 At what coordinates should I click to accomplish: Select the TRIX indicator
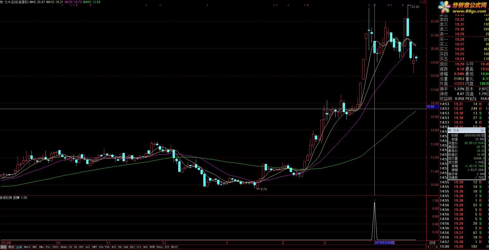click(55, 247)
